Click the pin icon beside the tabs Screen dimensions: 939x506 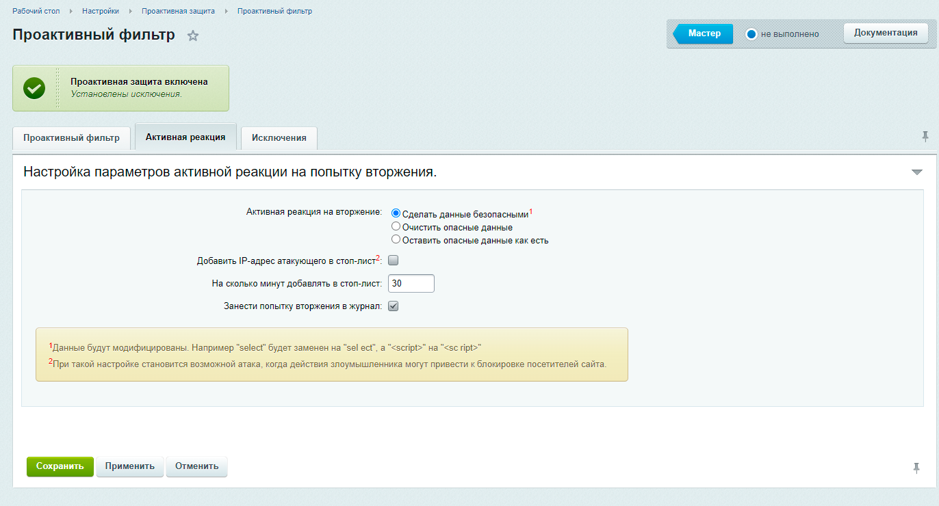[x=925, y=136]
